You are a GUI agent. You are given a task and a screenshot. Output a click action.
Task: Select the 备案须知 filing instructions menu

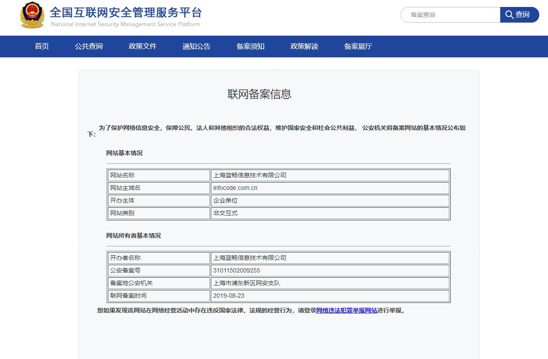coord(250,47)
